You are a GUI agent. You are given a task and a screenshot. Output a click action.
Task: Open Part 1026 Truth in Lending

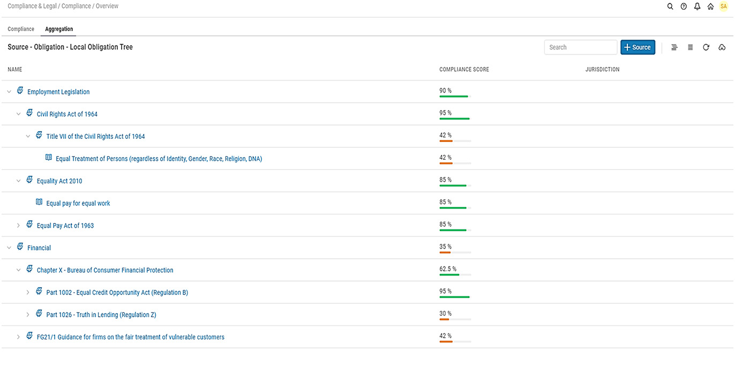point(101,315)
